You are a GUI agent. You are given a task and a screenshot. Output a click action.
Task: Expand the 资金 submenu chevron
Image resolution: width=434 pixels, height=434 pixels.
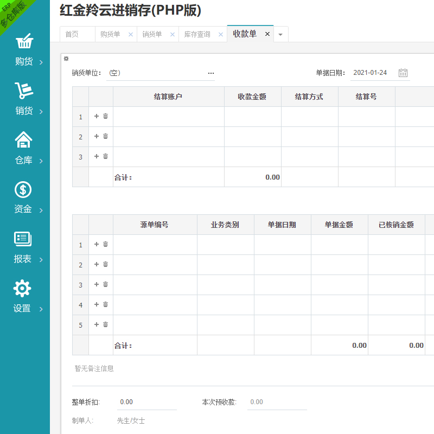(41, 210)
